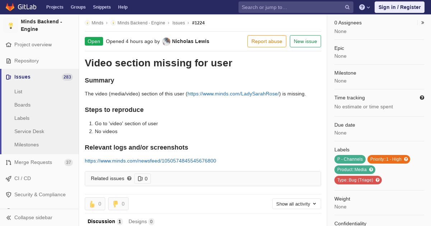The height and width of the screenshot is (226, 431).
Task: Open Show all activity dropdown
Action: [296, 204]
